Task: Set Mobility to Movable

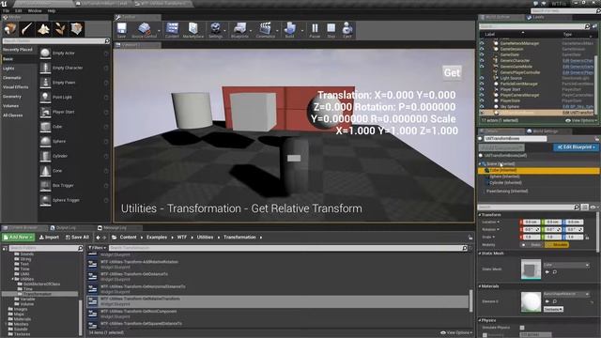Action: pyautogui.click(x=557, y=244)
